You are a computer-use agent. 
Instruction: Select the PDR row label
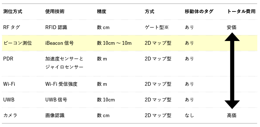8,59
